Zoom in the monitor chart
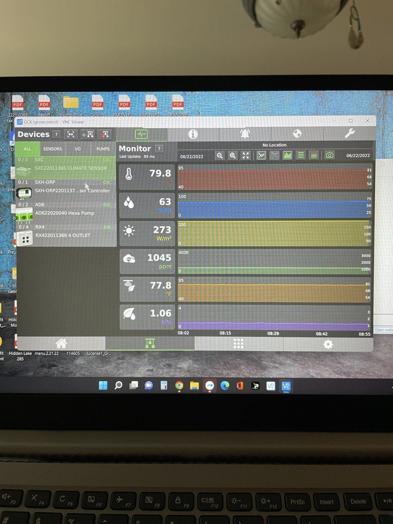 tap(233, 155)
